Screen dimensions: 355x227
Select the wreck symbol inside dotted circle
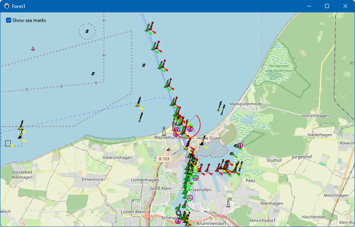tap(87, 32)
